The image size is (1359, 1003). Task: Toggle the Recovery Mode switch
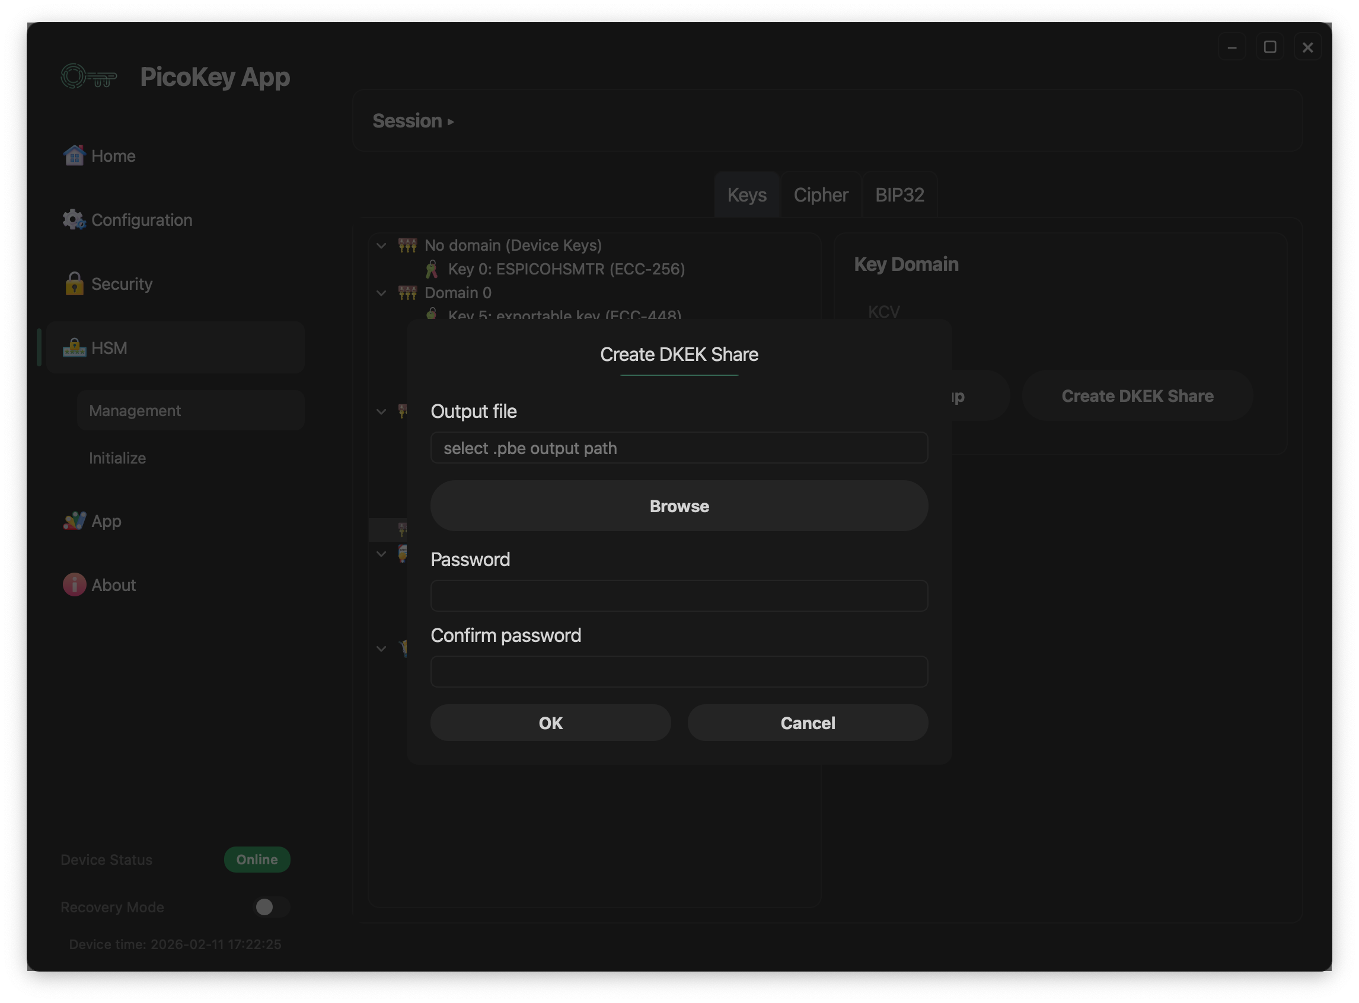pyautogui.click(x=271, y=906)
